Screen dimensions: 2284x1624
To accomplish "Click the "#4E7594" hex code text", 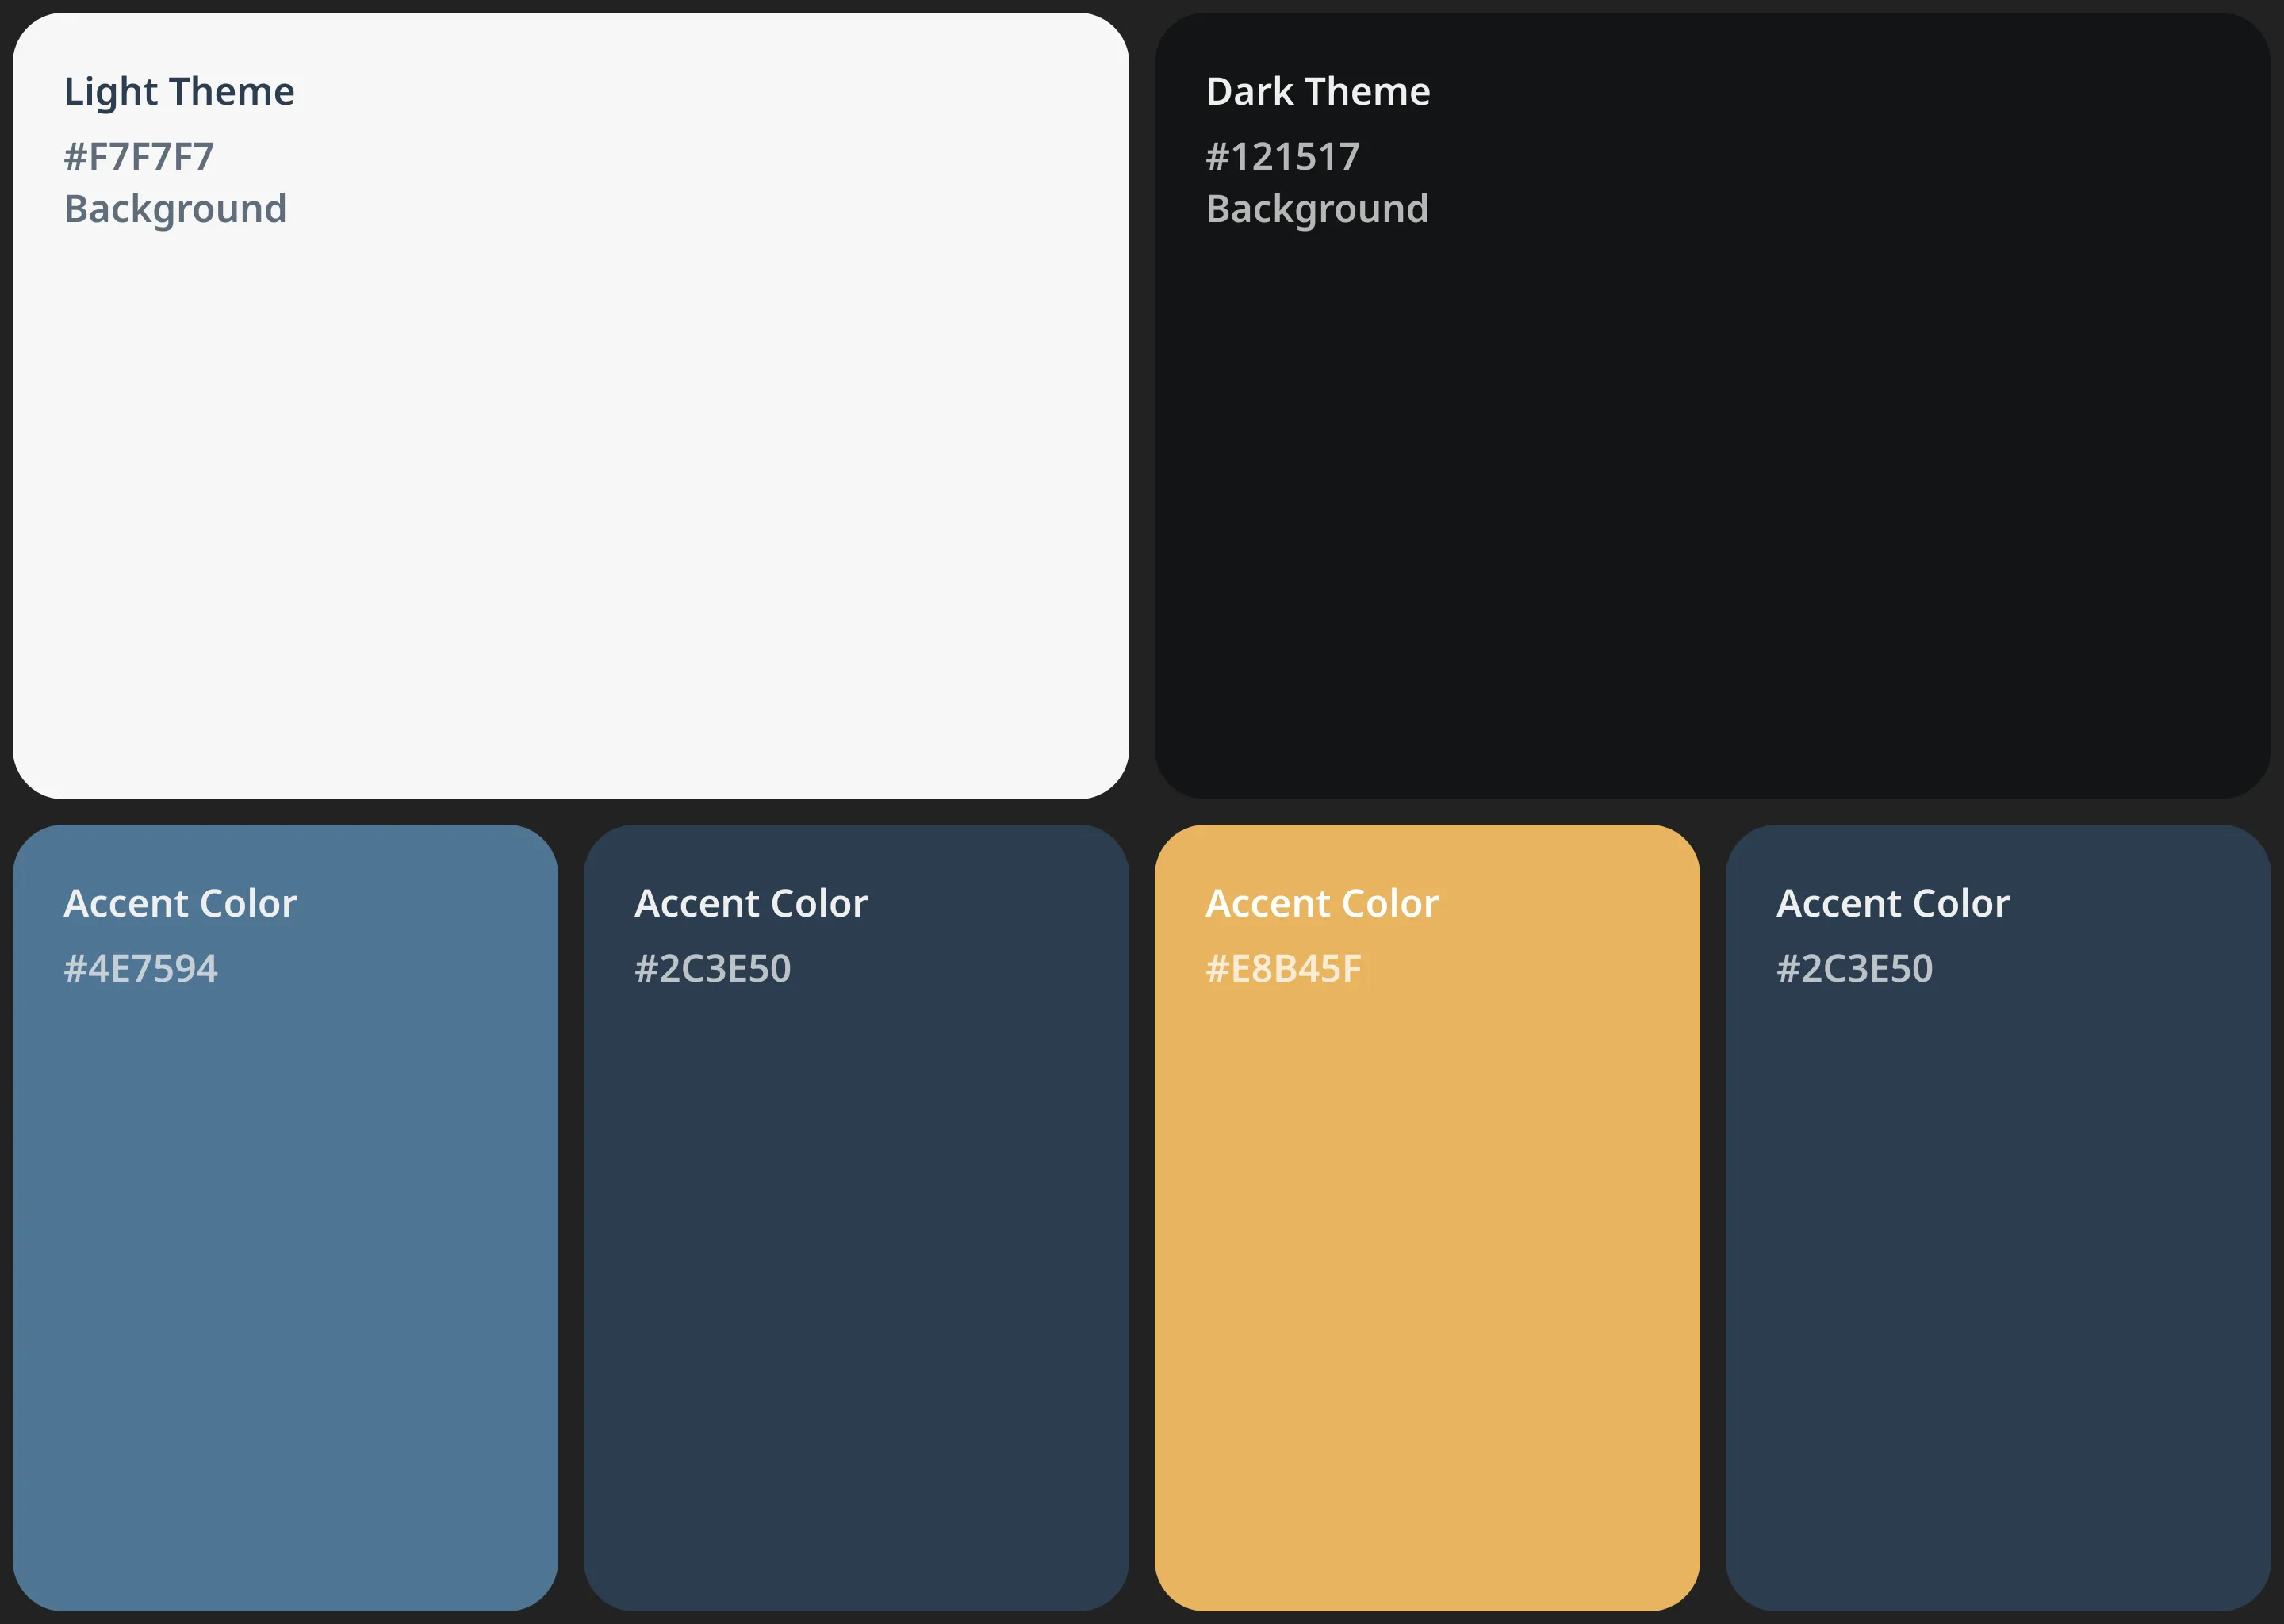I will click(x=140, y=969).
